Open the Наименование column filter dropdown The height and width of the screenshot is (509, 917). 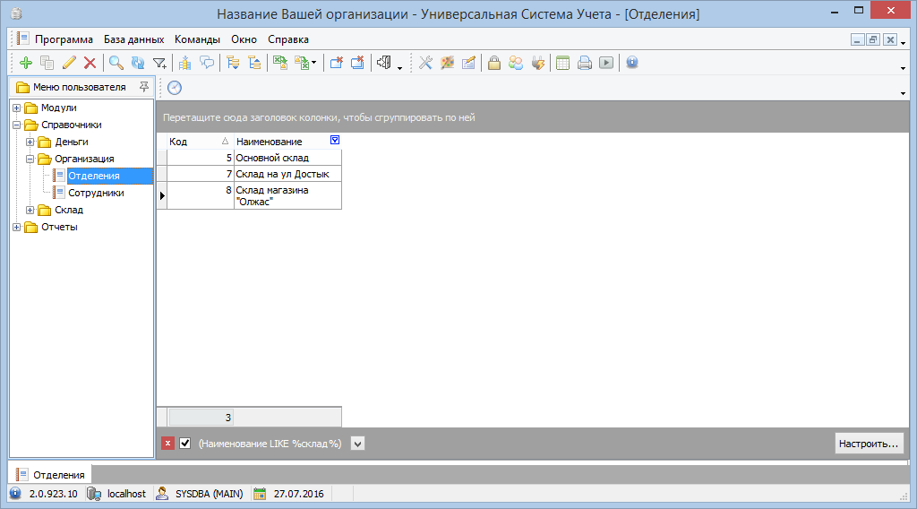(335, 141)
